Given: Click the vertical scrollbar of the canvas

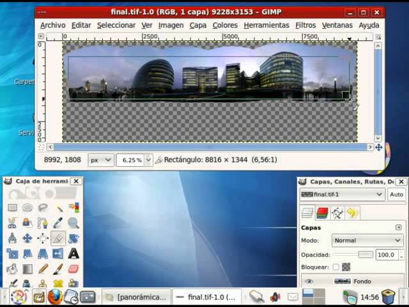Looking at the screenshot, I should tap(378, 91).
